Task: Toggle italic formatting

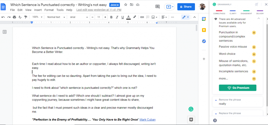Action: pos(117,17)
